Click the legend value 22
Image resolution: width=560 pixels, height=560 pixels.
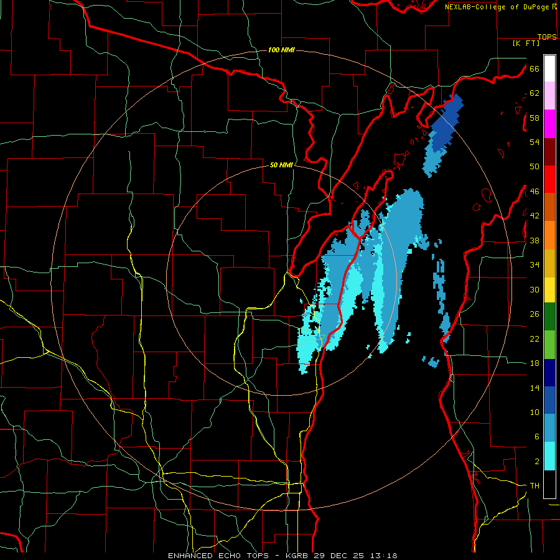[x=534, y=338]
